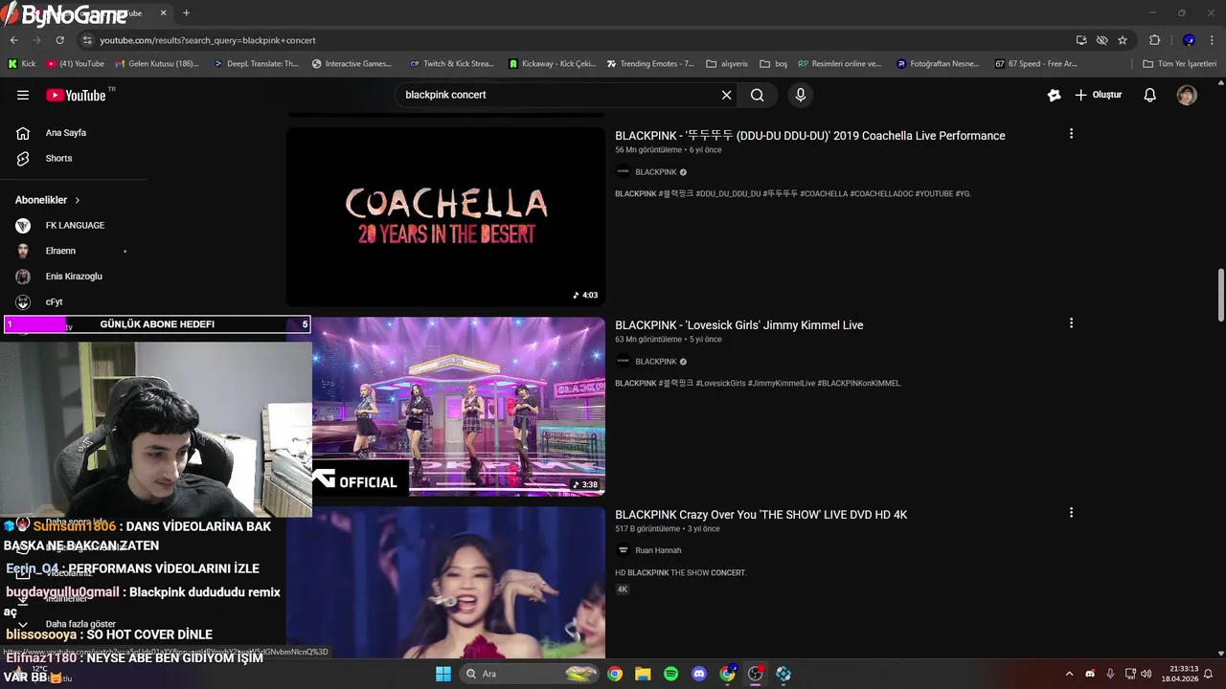Viewport: 1226px width, 689px height.
Task: Open FK LANGUAGE subscription channel
Action: pyautogui.click(x=73, y=225)
